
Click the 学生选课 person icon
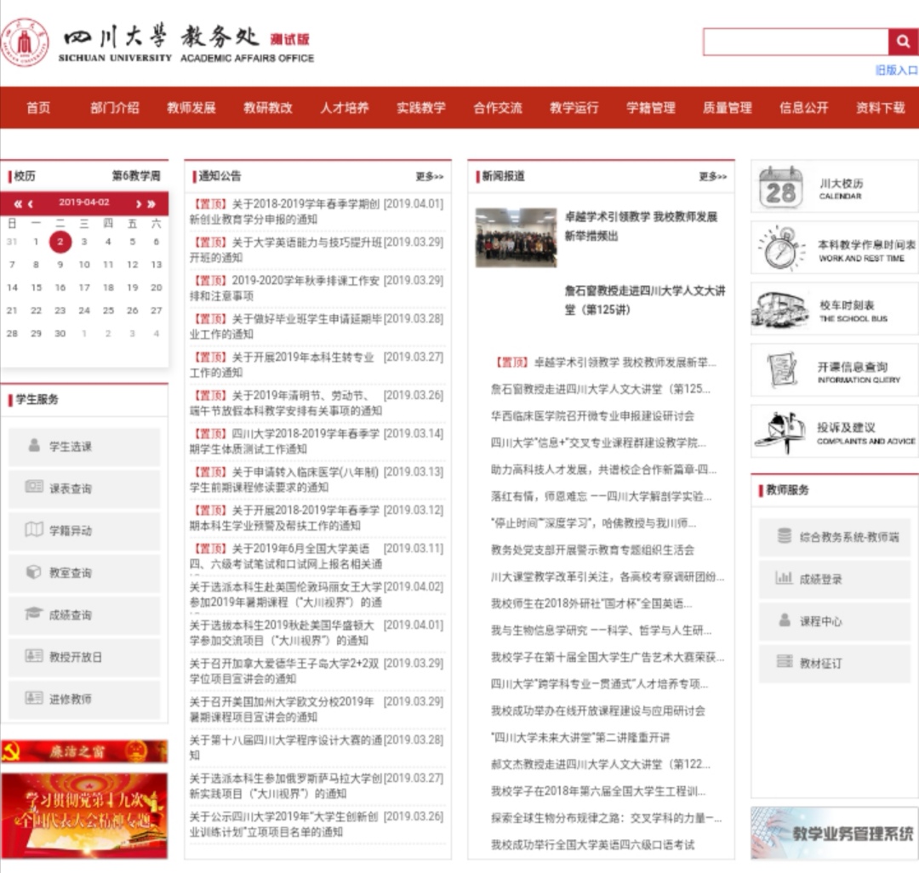click(34, 446)
